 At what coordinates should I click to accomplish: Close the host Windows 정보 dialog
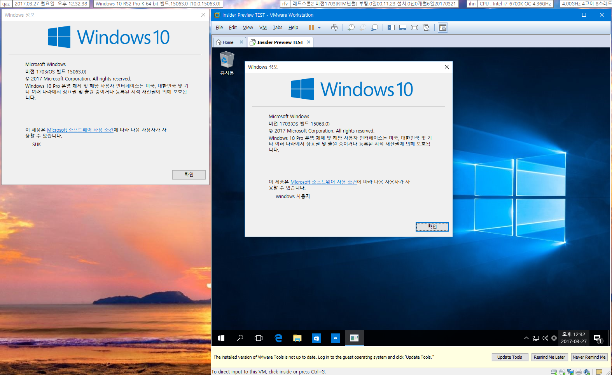pos(203,15)
